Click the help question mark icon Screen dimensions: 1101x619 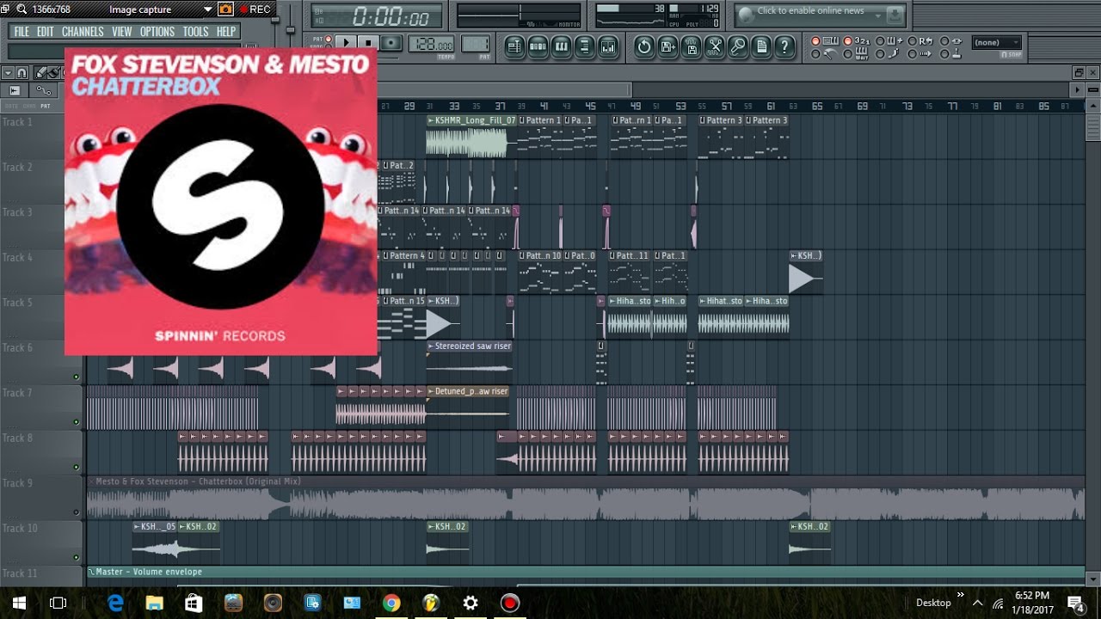(784, 46)
